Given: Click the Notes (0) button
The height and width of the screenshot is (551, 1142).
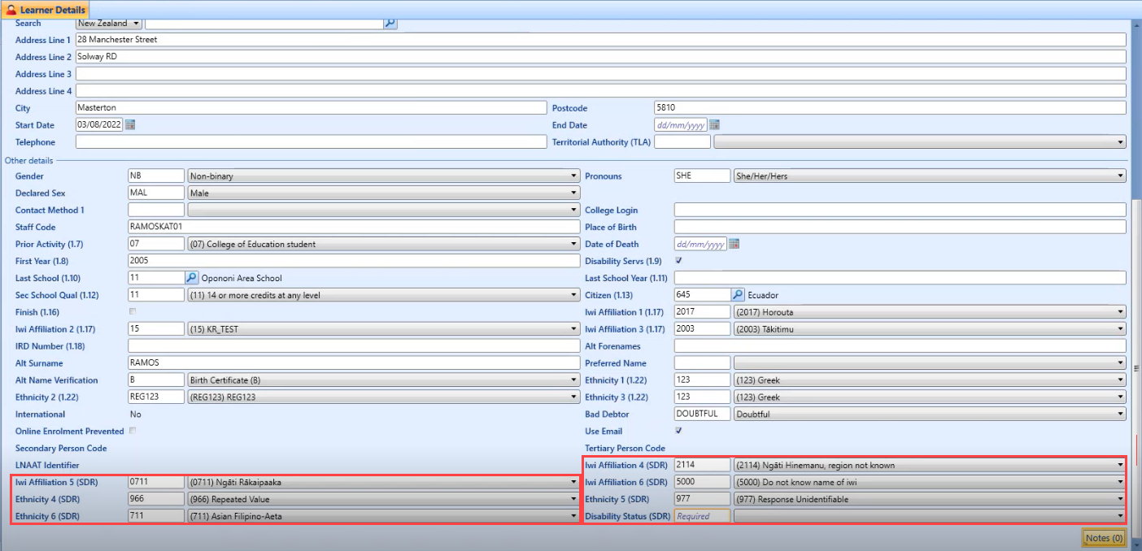Looking at the screenshot, I should point(1104,538).
